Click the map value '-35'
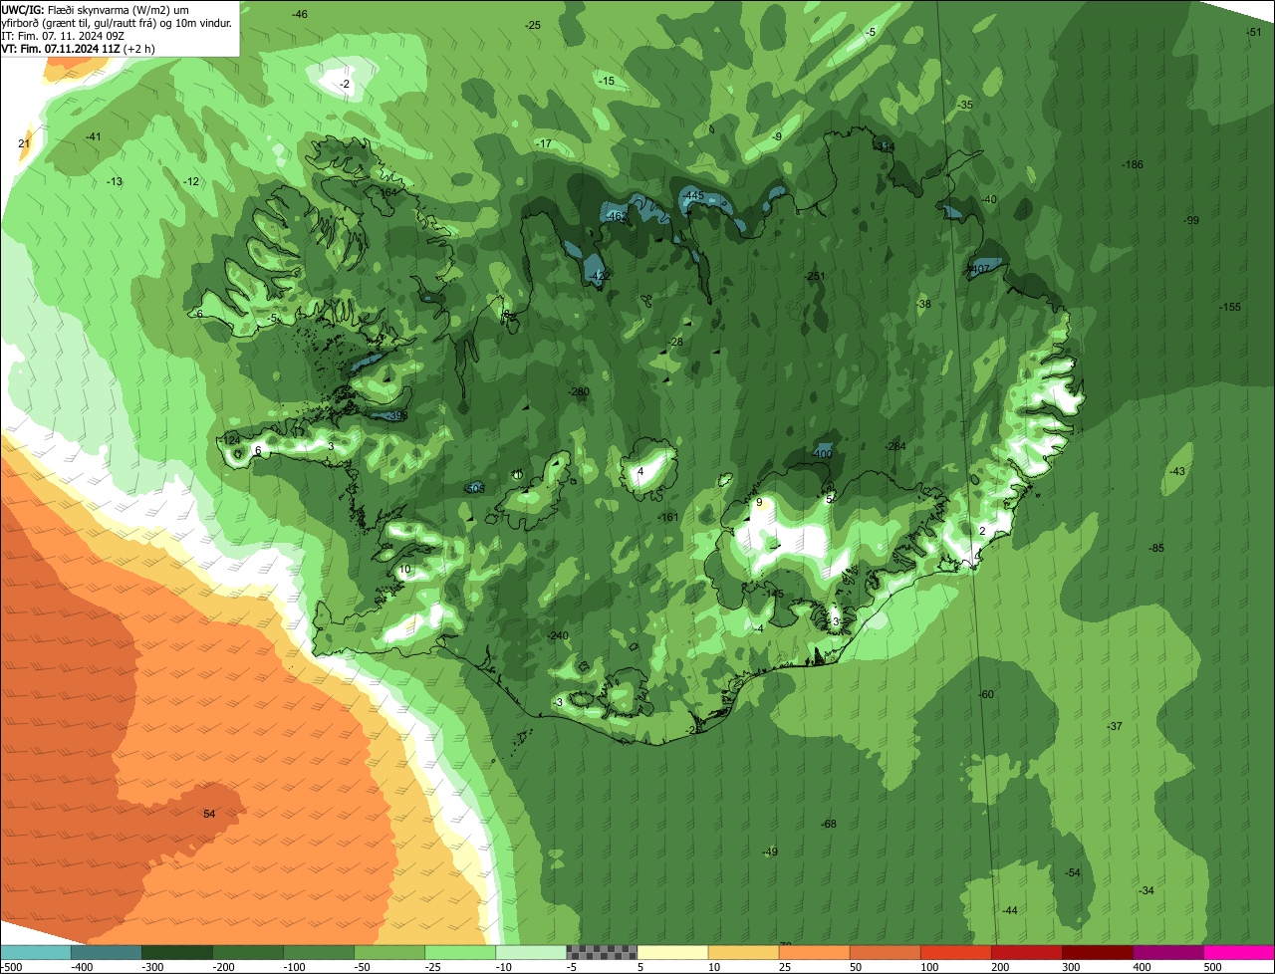Image resolution: width=1275 pixels, height=974 pixels. [964, 105]
